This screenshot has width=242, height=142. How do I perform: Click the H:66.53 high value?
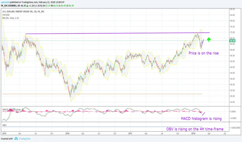55,6
